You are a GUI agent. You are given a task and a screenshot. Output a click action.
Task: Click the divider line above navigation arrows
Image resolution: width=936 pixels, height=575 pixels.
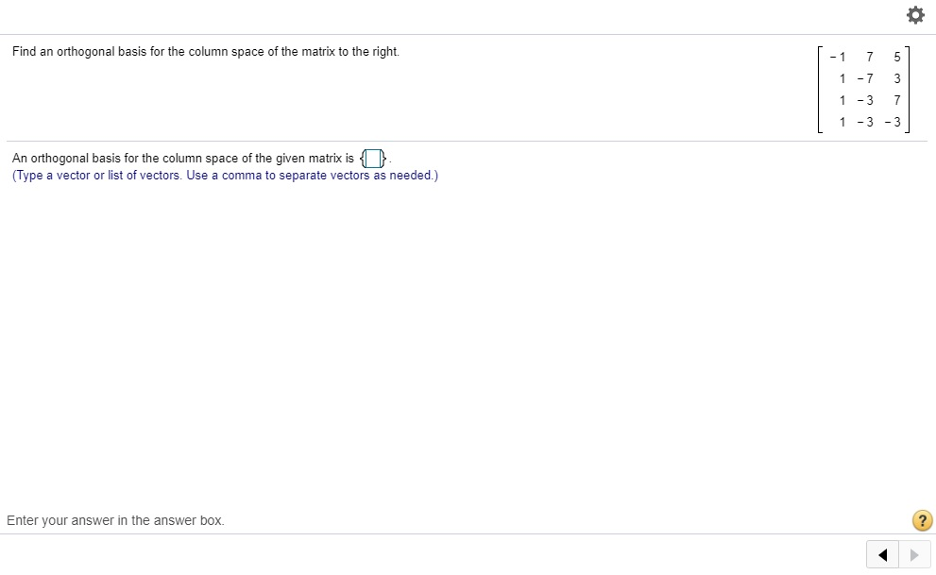coord(468,533)
